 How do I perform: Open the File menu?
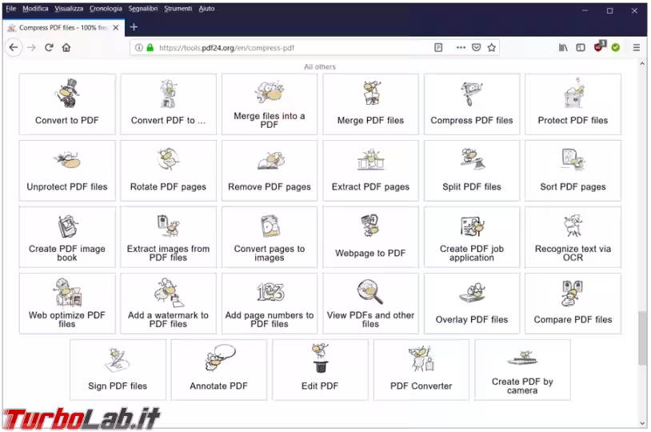10,8
